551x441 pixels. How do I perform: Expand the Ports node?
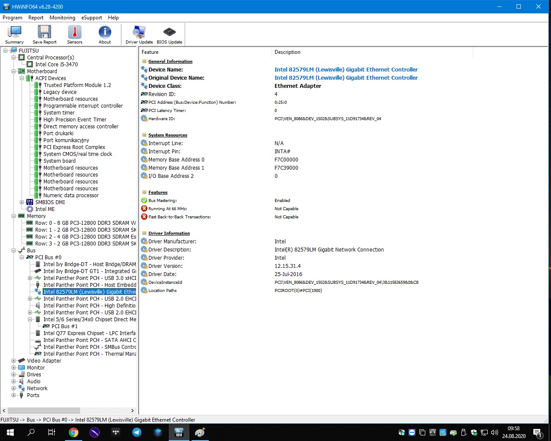(x=14, y=395)
